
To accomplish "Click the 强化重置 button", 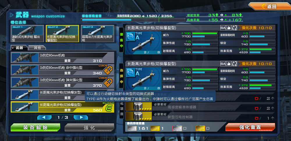I will [250, 127].
